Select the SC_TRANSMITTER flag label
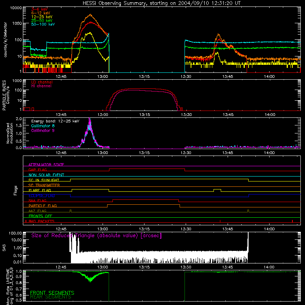Image resolution: width=305 pixels, height=305 pixels. [44, 185]
